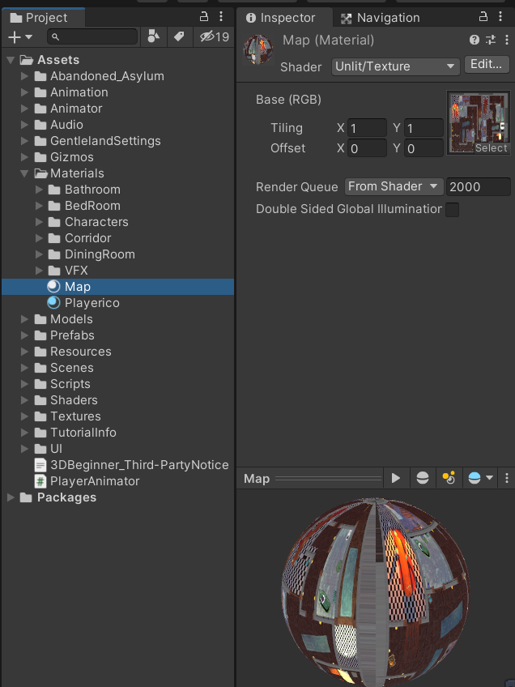515x687 pixels.
Task: Click the Offset X field
Action: tap(367, 148)
